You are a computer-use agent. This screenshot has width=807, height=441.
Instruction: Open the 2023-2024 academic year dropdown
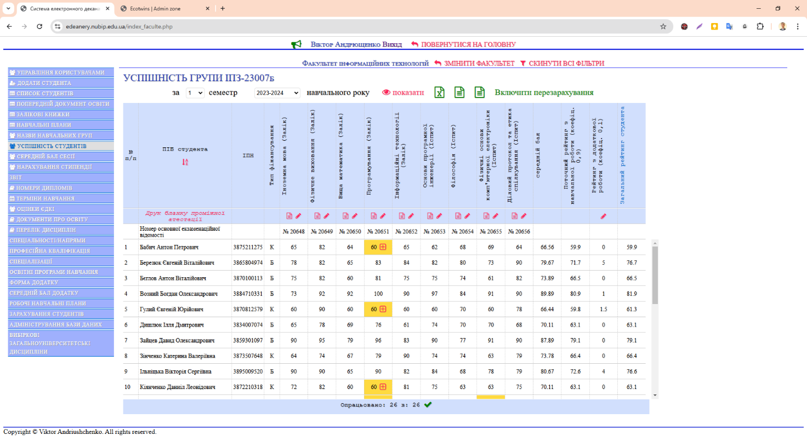(277, 93)
